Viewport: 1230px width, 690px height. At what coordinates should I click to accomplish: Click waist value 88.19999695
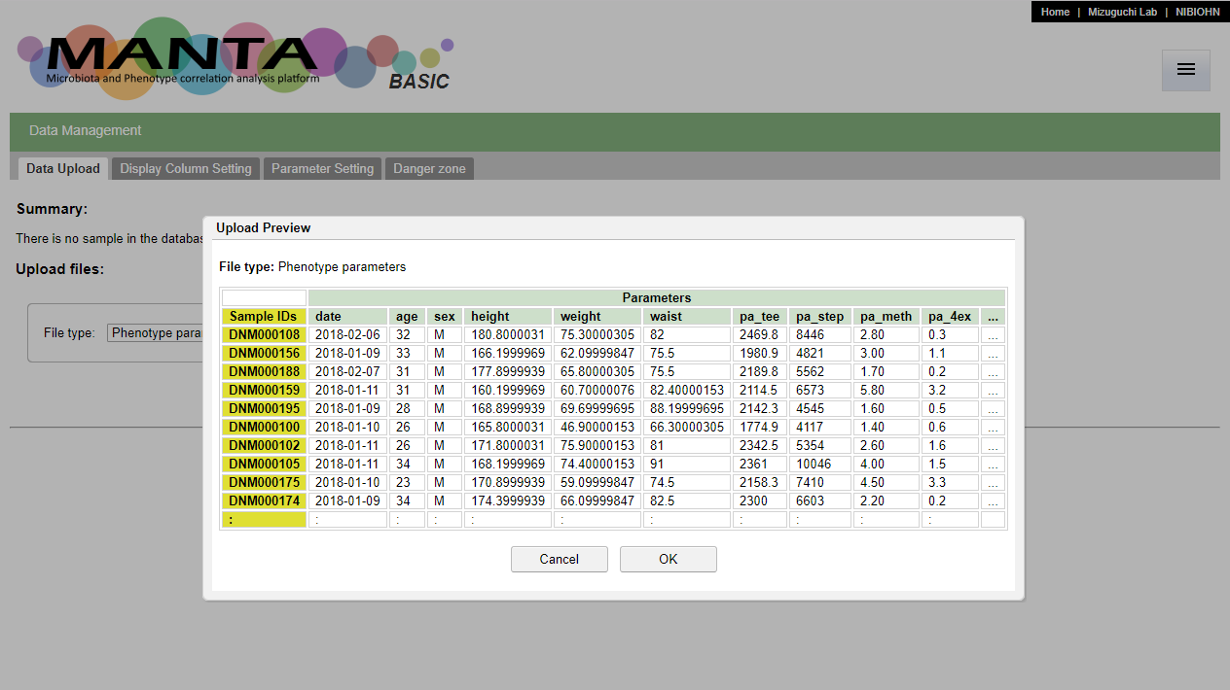[687, 408]
